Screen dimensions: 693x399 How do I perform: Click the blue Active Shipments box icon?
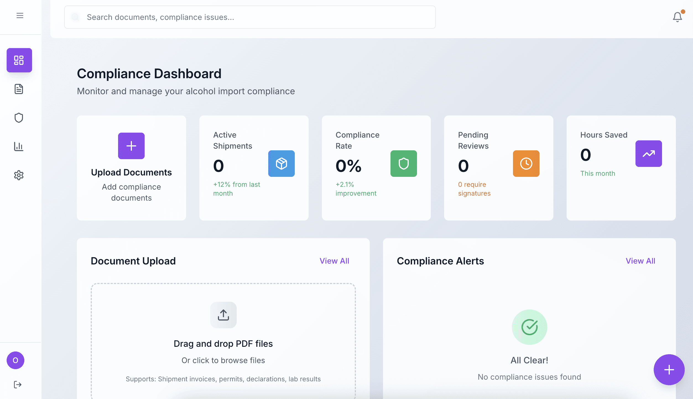281,164
